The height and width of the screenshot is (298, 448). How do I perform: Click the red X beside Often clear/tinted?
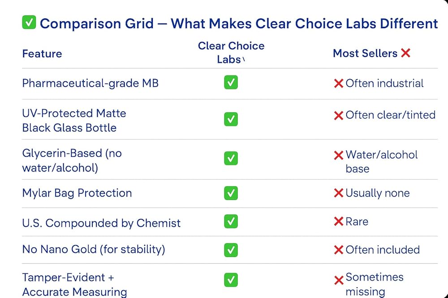click(x=339, y=115)
